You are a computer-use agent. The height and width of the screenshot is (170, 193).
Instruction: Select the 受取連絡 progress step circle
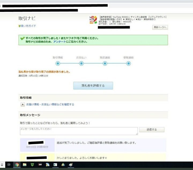(x=128, y=63)
